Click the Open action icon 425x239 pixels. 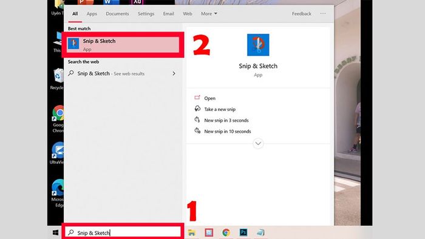197,98
